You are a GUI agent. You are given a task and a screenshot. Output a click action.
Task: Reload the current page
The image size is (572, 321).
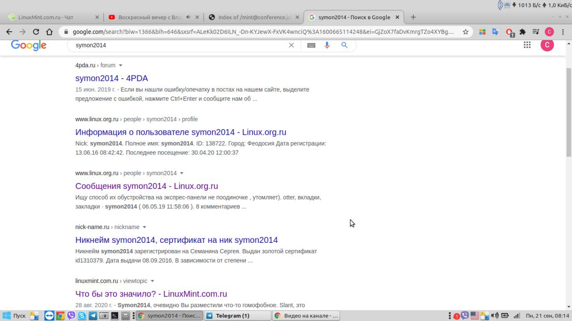tap(36, 32)
